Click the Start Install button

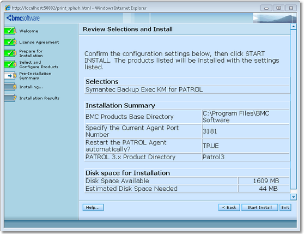(260, 207)
